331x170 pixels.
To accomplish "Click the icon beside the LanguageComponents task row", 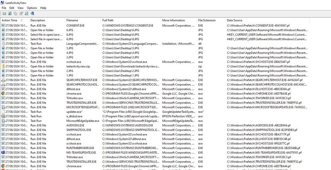I will 3,44.
